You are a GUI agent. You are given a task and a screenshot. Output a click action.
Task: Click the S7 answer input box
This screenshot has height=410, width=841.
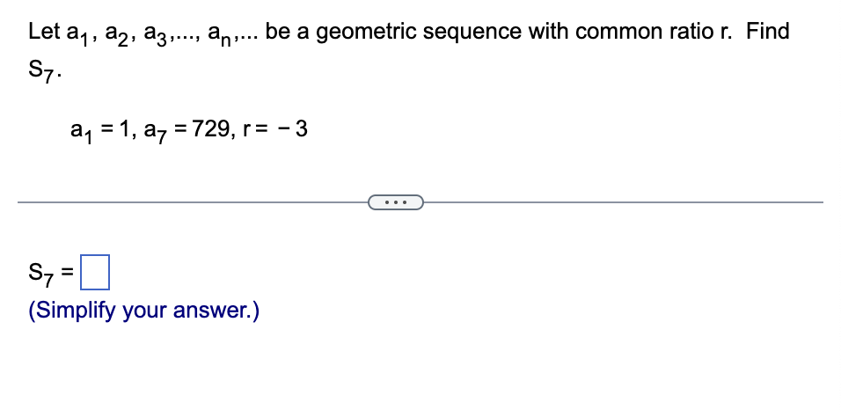95,272
